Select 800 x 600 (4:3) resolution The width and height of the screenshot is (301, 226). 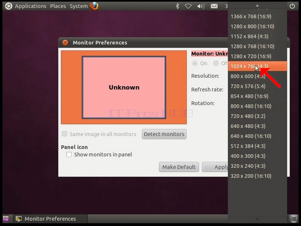tap(258, 76)
